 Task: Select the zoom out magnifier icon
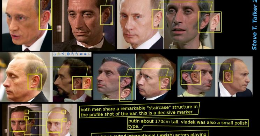coord(77,54)
